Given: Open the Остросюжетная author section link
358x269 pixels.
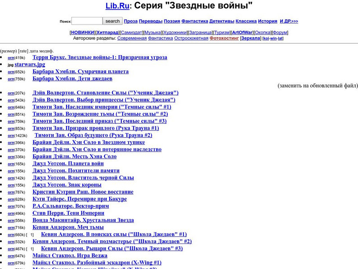Looking at the screenshot, I should [191, 38].
